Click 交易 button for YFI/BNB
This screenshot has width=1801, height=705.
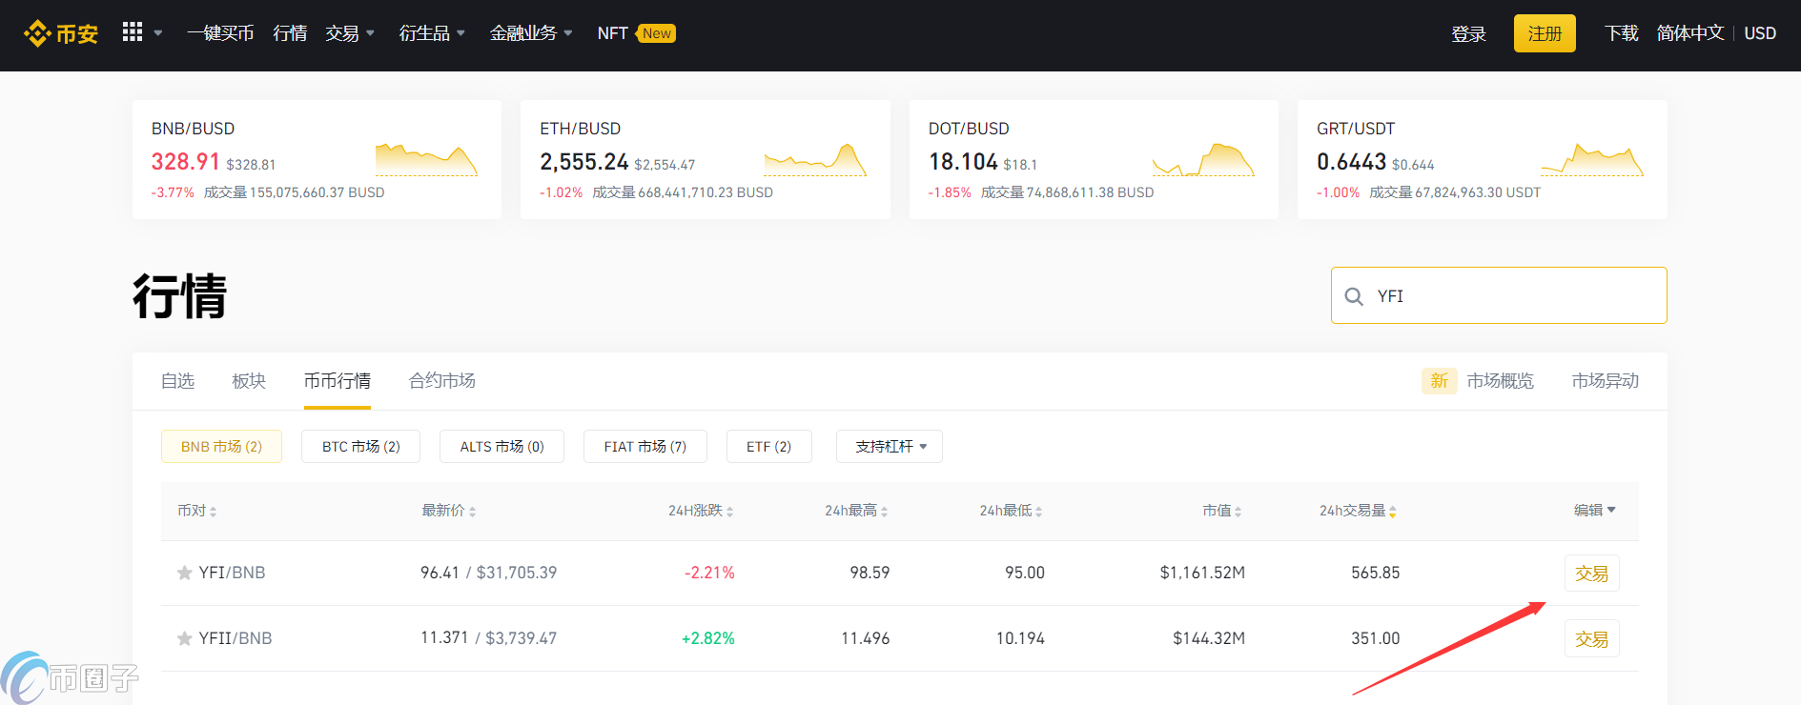coord(1592,574)
